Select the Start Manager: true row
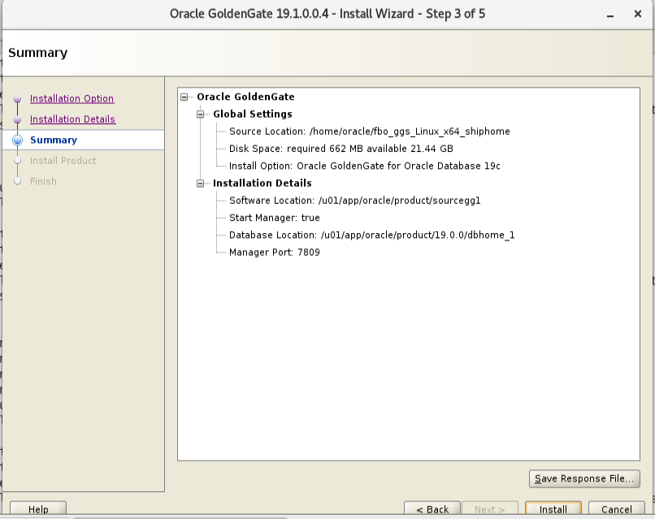The image size is (655, 519). click(275, 218)
